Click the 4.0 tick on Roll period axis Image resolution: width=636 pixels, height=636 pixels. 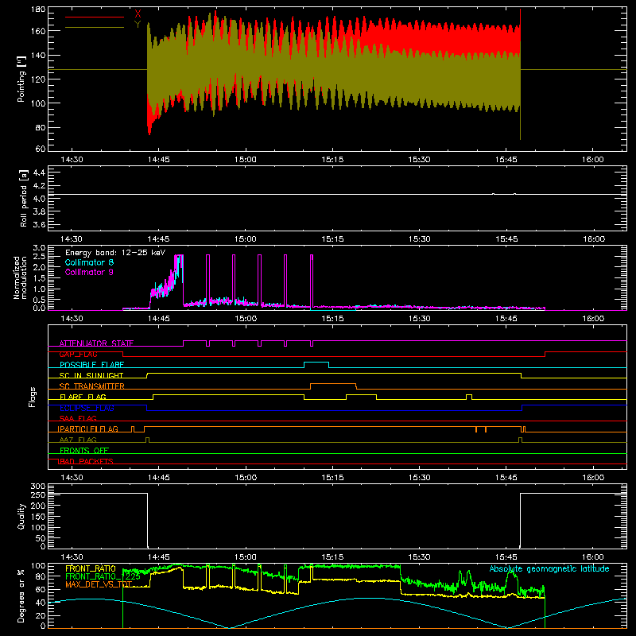[39, 199]
